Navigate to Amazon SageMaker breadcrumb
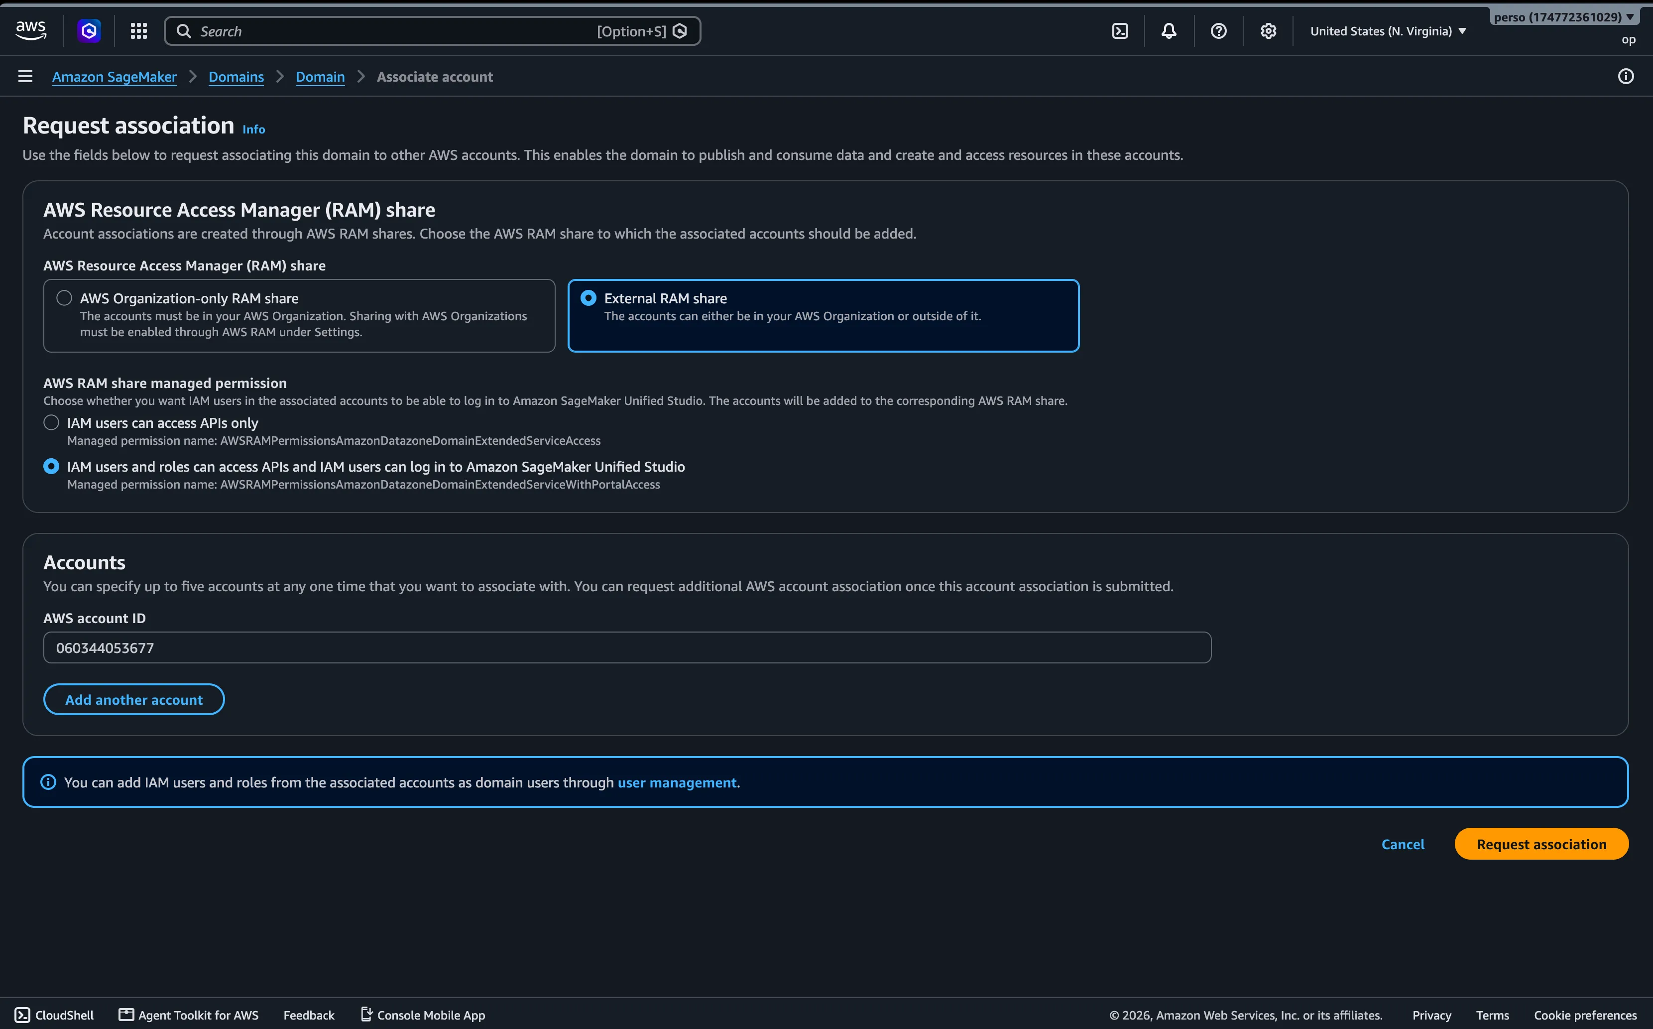 tap(115, 77)
